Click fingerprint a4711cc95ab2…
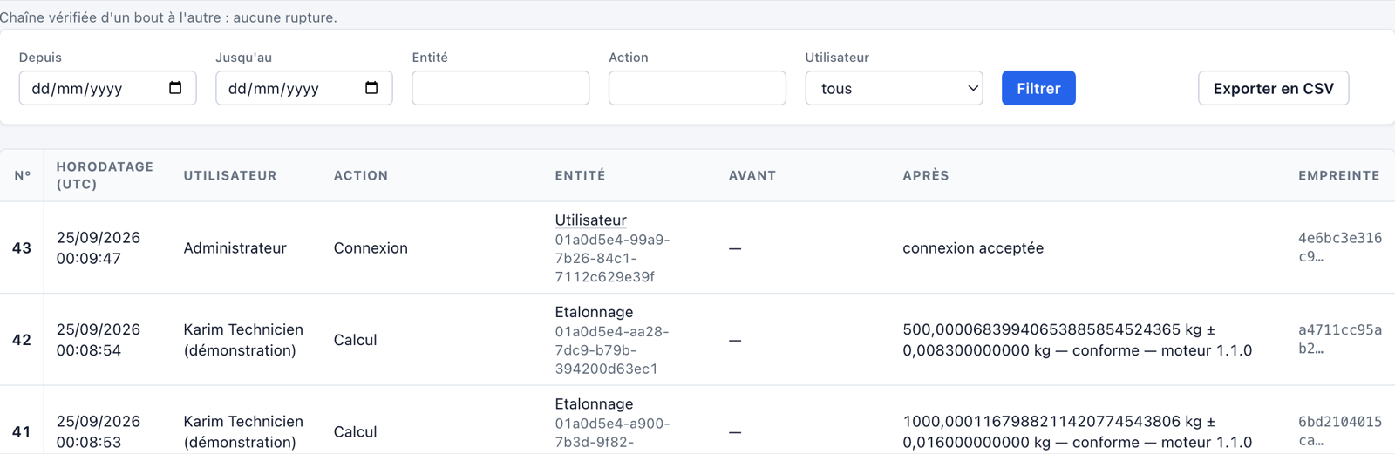The height and width of the screenshot is (454, 1395). pos(1340,339)
